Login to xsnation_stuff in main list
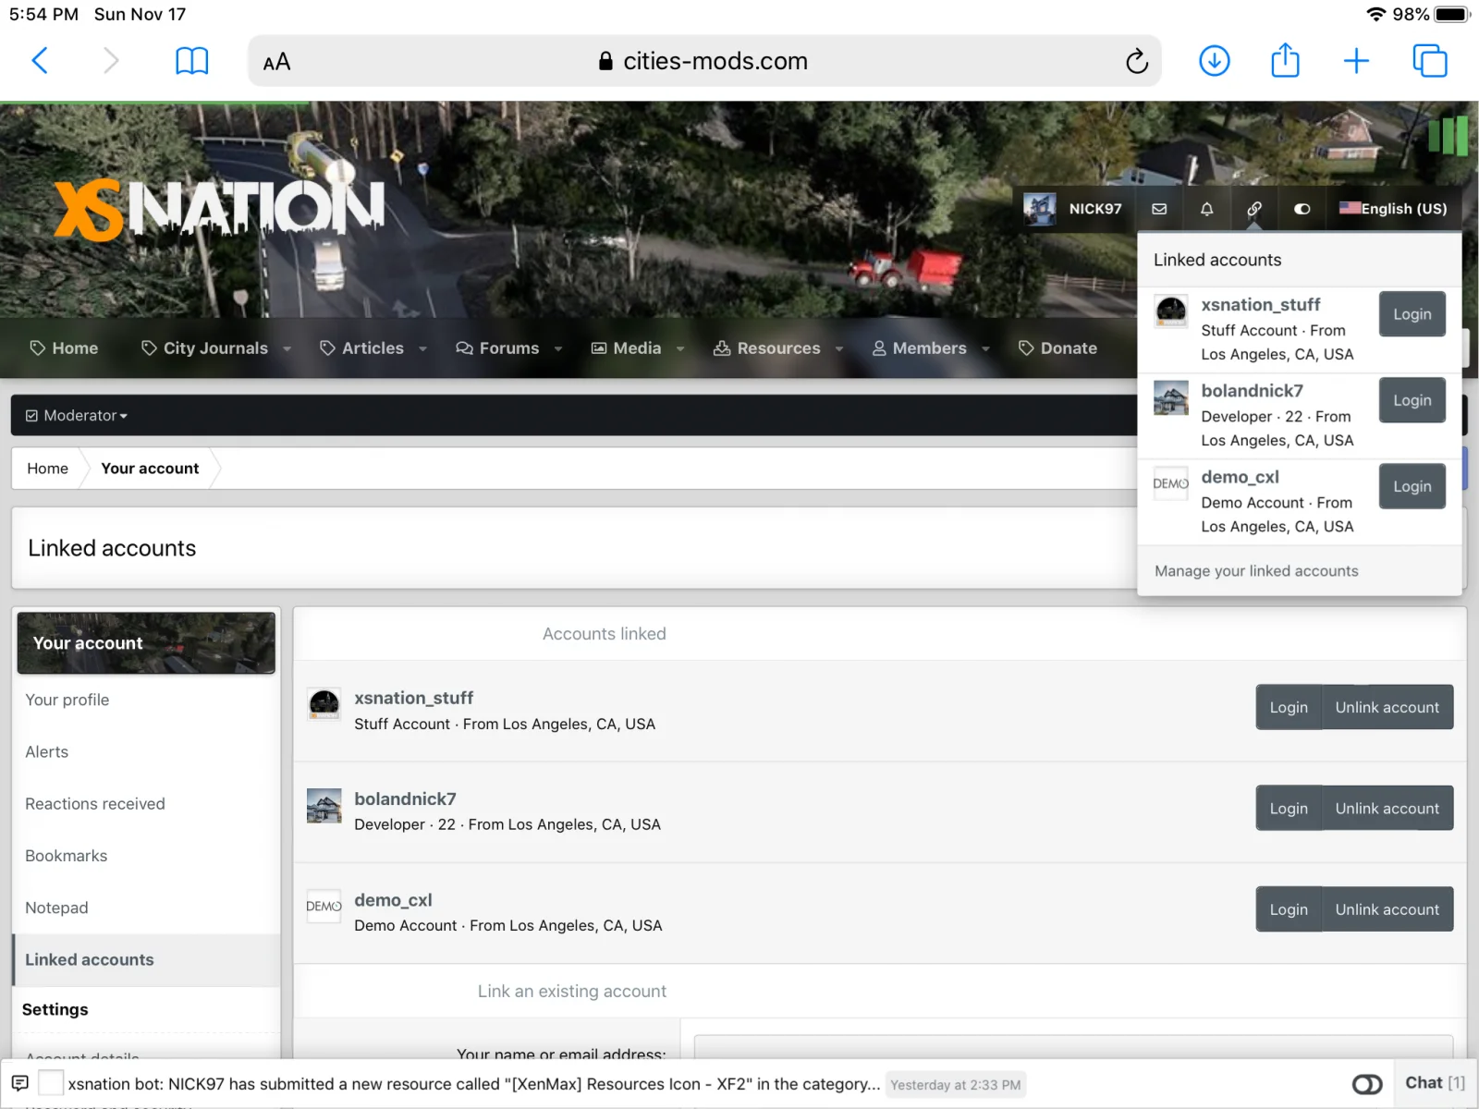This screenshot has height=1109, width=1479. (1289, 707)
